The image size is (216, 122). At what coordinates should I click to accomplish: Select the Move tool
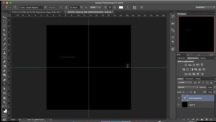pos(4,17)
